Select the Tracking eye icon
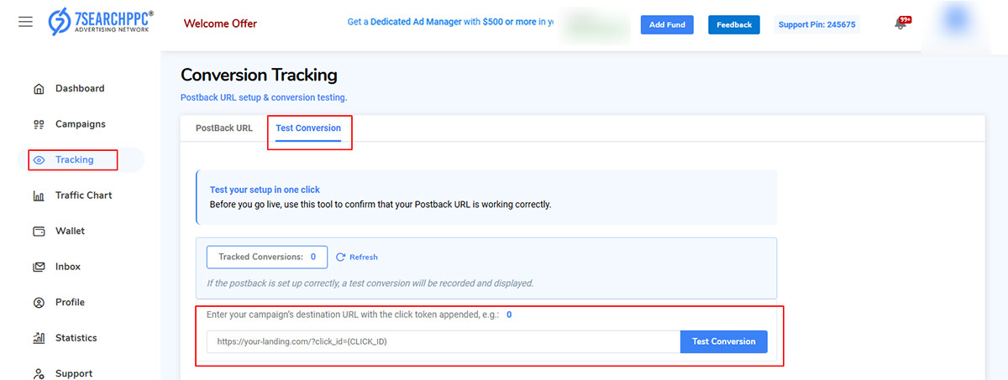1008x380 pixels. tap(39, 160)
